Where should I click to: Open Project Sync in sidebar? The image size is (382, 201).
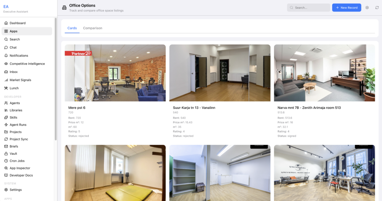(x=19, y=139)
